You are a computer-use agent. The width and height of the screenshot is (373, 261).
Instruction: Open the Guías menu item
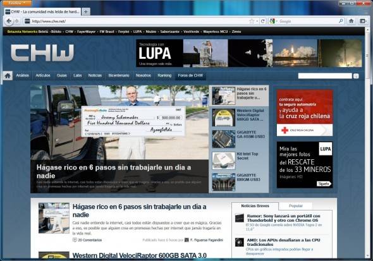[61, 75]
